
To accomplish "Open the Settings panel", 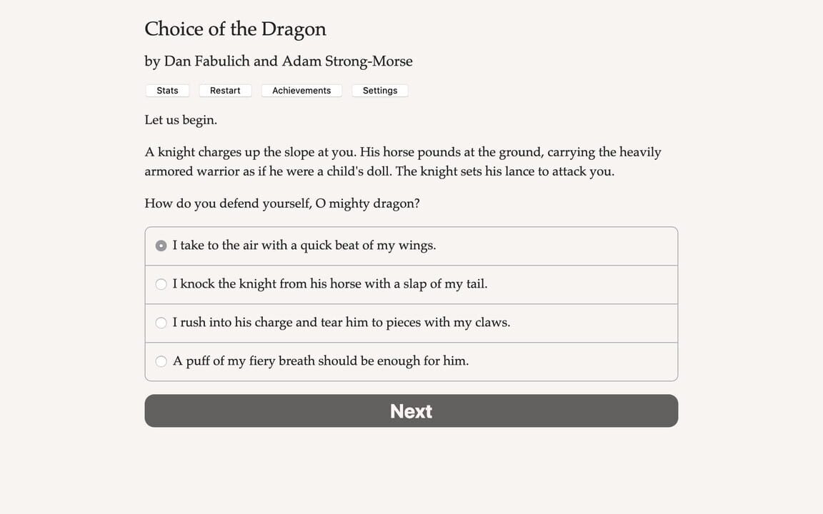I will coord(379,90).
